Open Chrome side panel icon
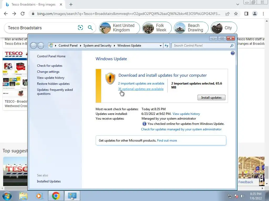 click(x=246, y=14)
